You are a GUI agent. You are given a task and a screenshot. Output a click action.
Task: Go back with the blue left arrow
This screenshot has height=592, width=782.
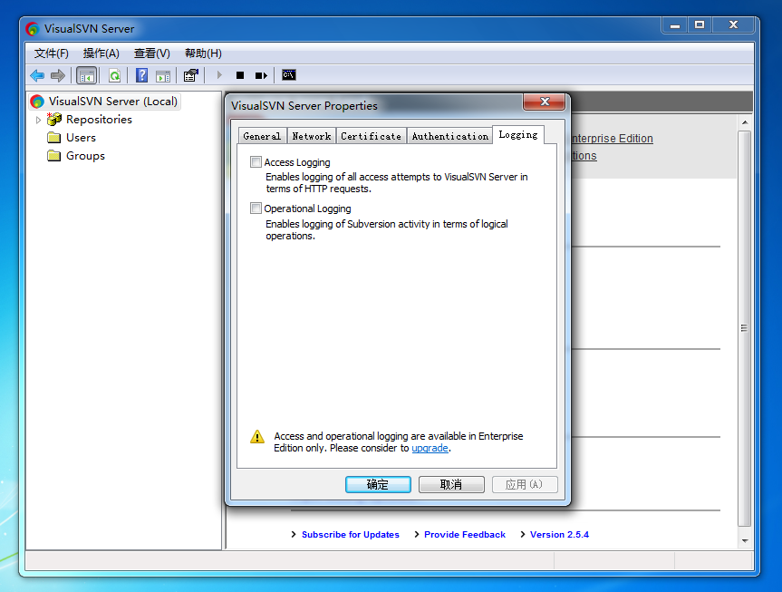[x=37, y=75]
